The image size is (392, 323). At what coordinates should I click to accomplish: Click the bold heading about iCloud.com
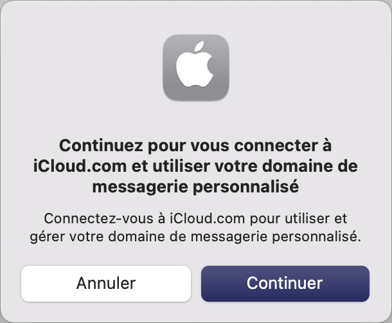pyautogui.click(x=195, y=166)
